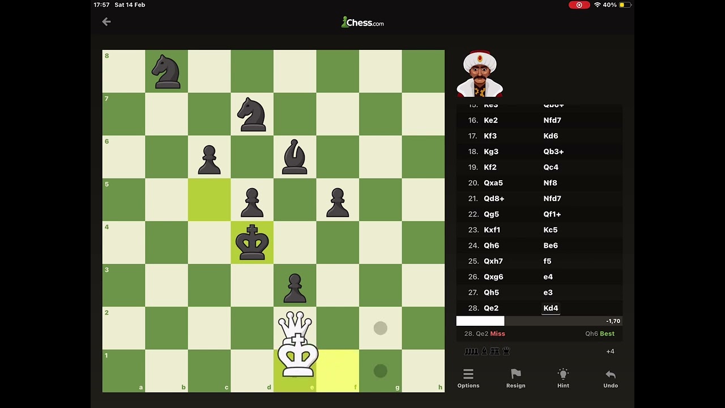Screen dimensions: 725x408
Task: Select move 22 Qf1+ in list
Action: tap(552, 214)
